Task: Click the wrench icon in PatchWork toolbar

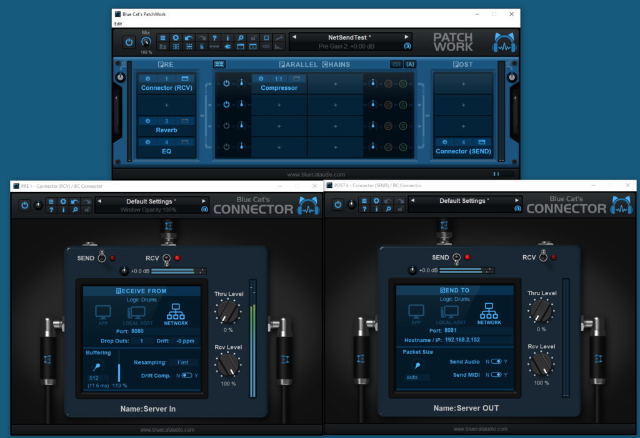Action: click(279, 38)
